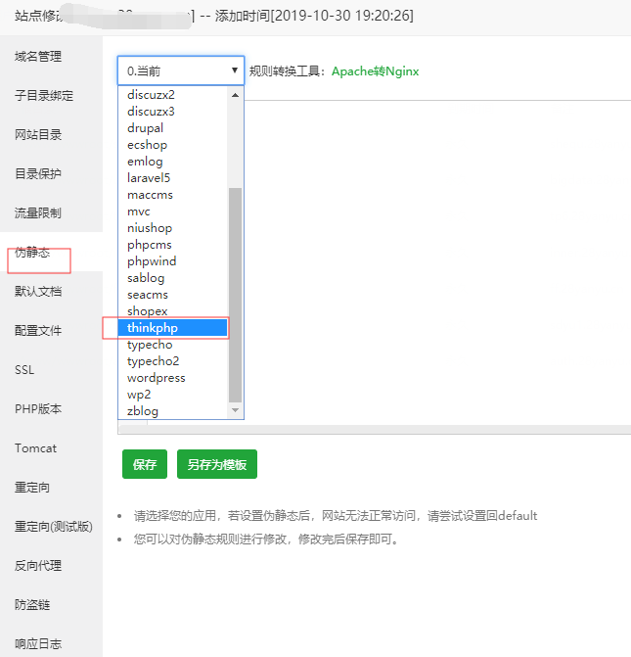631x657 pixels.
Task: Choose drupal from the template list
Action: pyautogui.click(x=172, y=128)
